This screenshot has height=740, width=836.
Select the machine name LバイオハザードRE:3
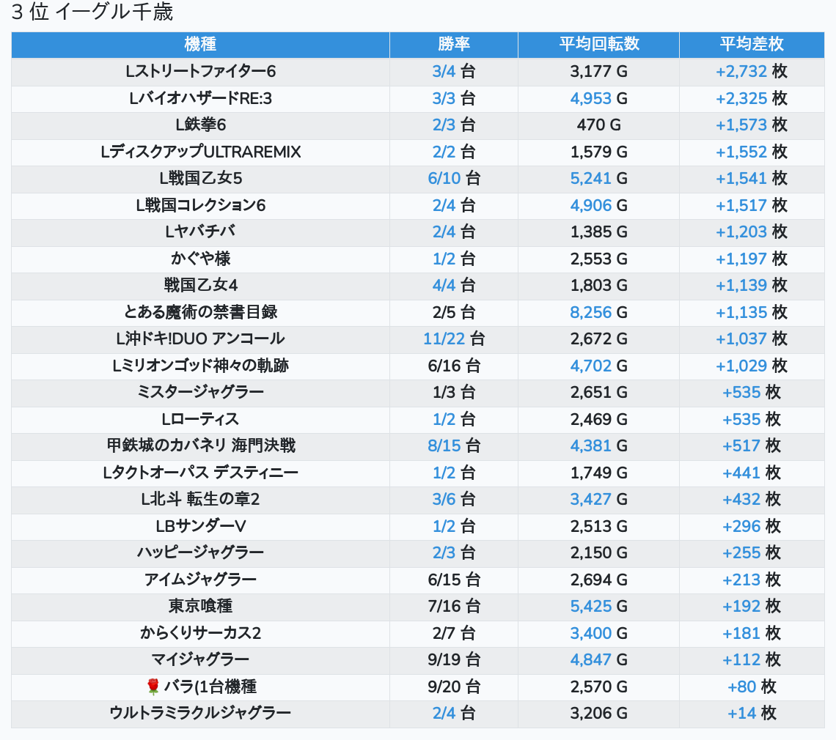(200, 99)
